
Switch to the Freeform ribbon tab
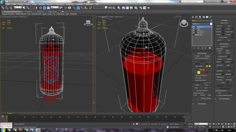click(28, 11)
